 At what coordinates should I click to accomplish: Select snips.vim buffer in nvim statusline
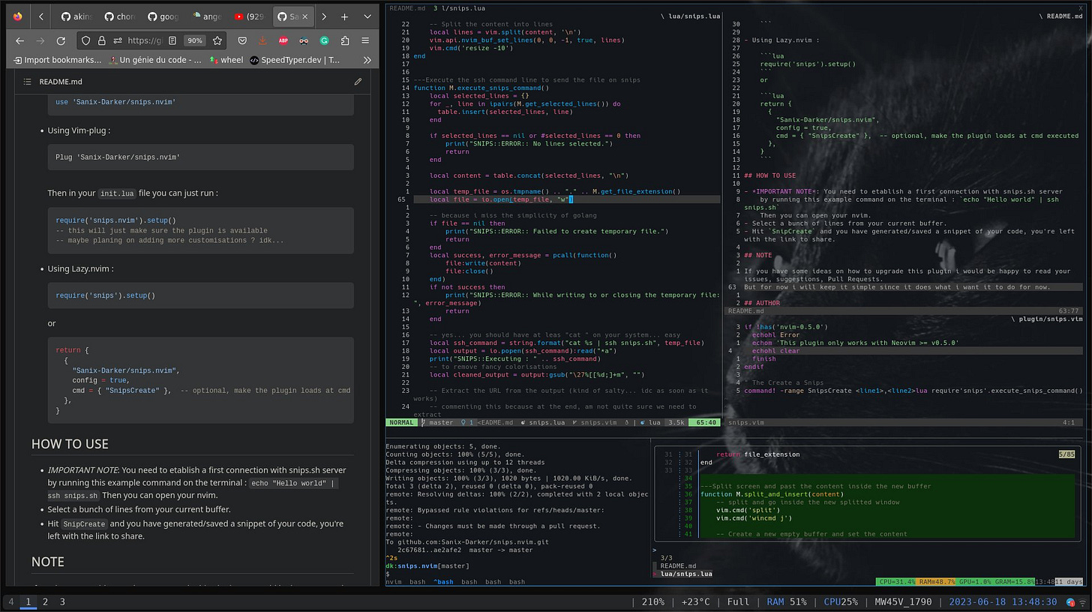pyautogui.click(x=594, y=422)
